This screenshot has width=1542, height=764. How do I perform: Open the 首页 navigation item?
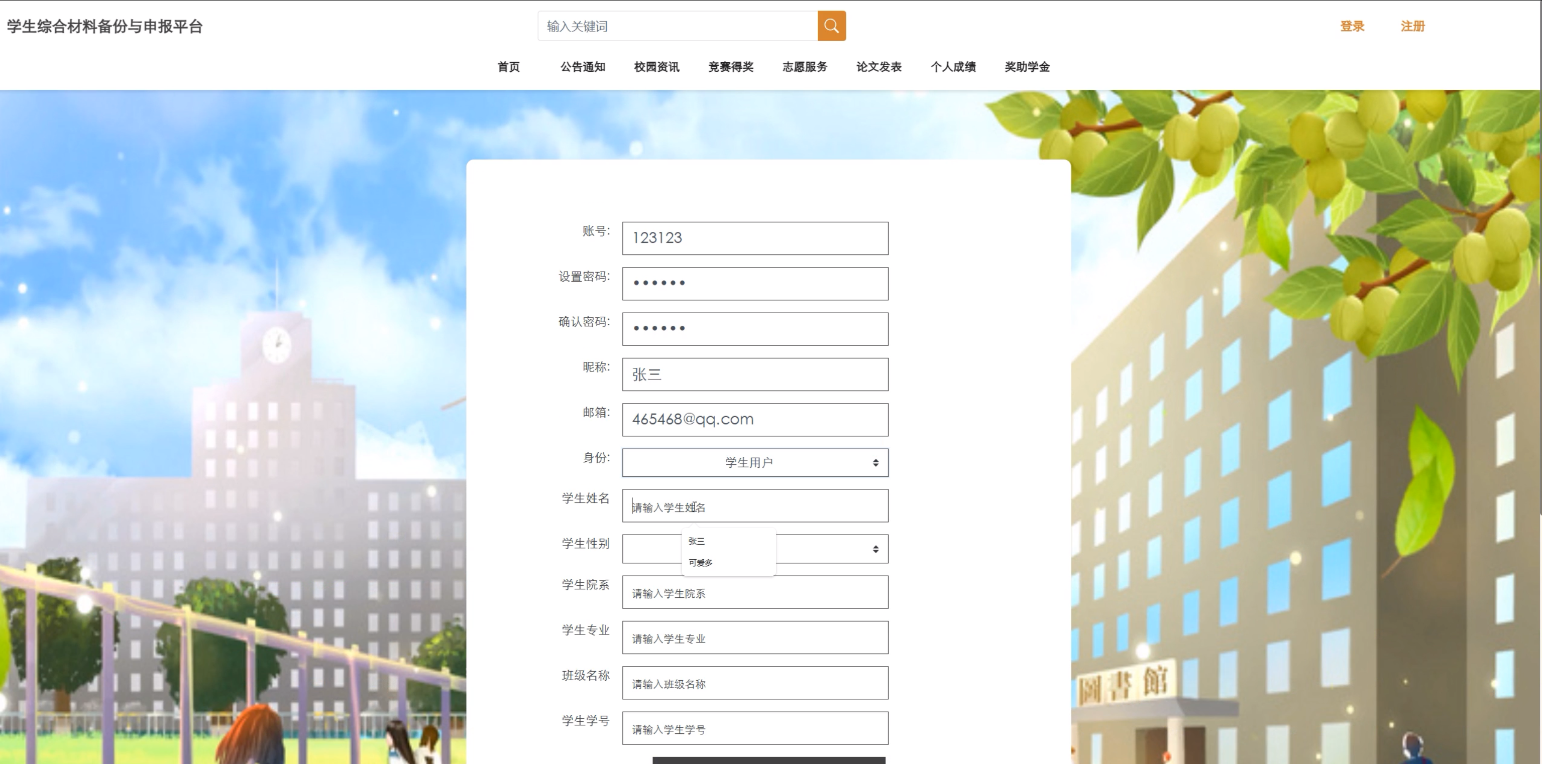[x=508, y=67]
